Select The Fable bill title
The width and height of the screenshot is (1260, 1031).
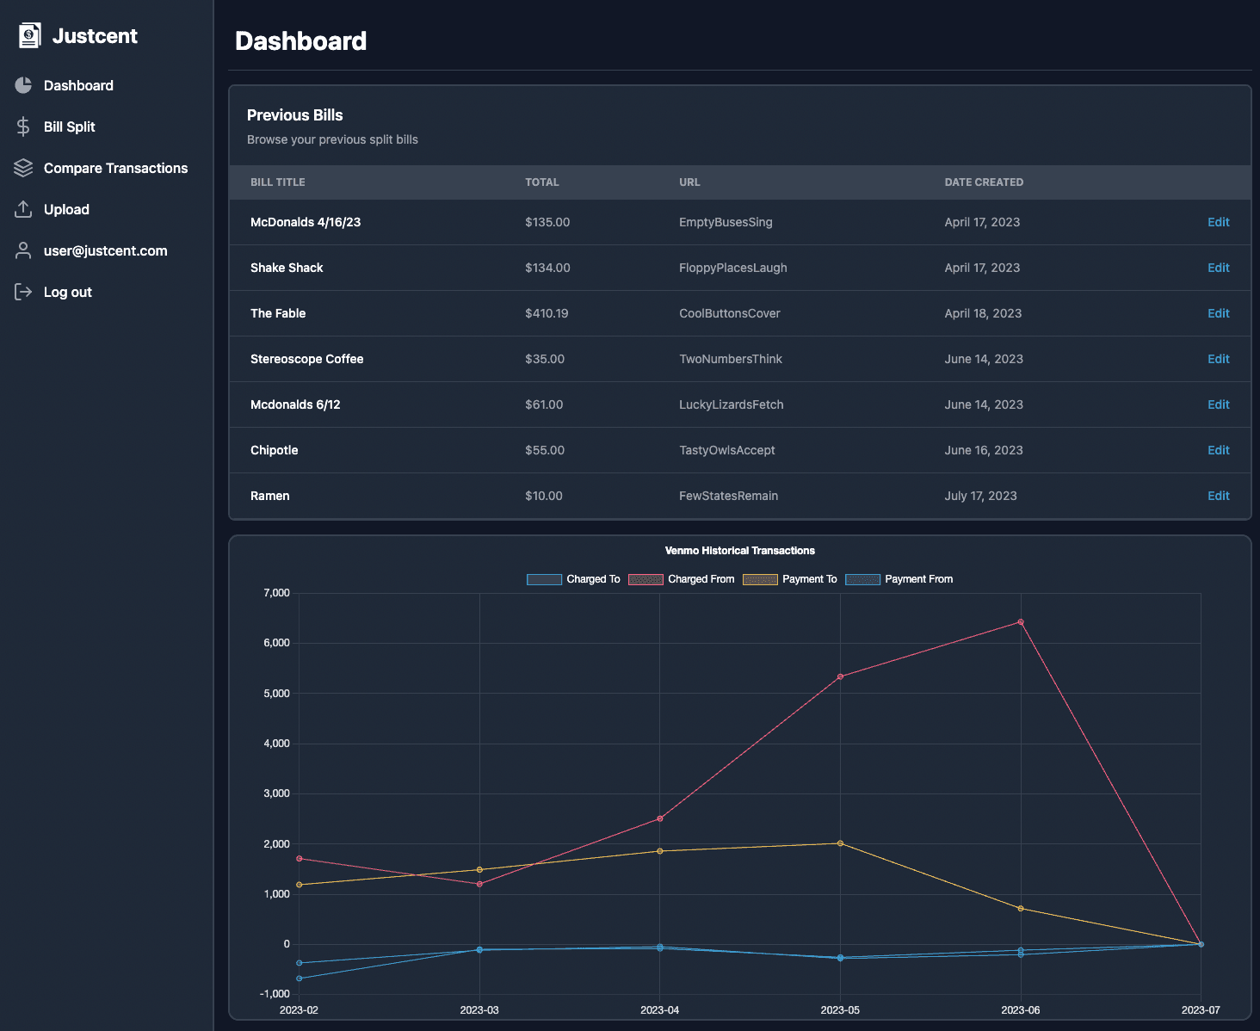(278, 313)
